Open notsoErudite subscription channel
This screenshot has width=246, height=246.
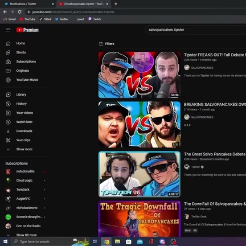(x=25, y=171)
